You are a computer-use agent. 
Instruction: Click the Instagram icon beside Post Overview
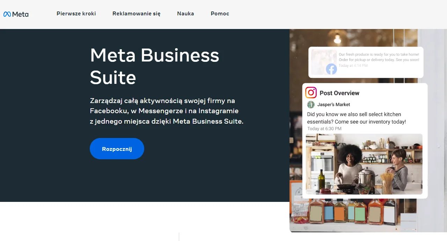pyautogui.click(x=311, y=93)
